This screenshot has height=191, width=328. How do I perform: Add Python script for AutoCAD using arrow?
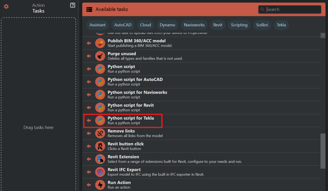(x=89, y=82)
